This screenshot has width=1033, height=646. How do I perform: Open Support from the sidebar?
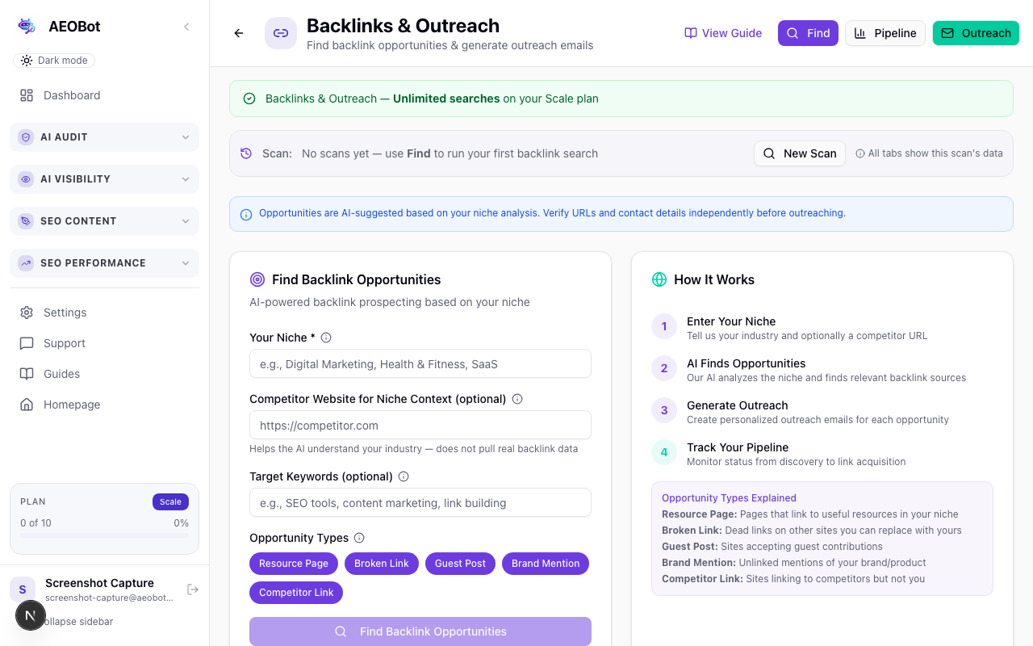[x=104, y=343]
